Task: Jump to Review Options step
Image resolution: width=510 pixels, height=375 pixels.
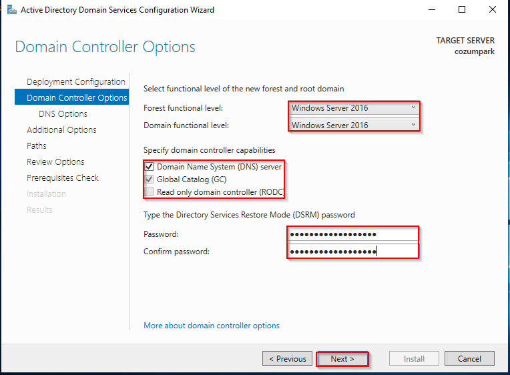Action: [55, 161]
